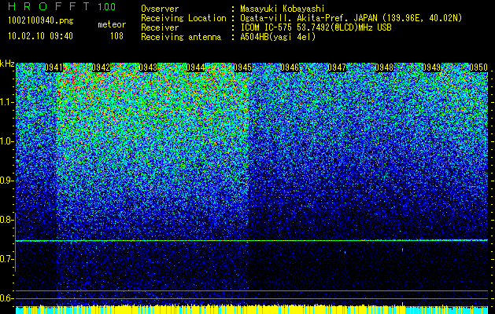Click the 0947 time label
495x314 pixels.
click(337, 68)
